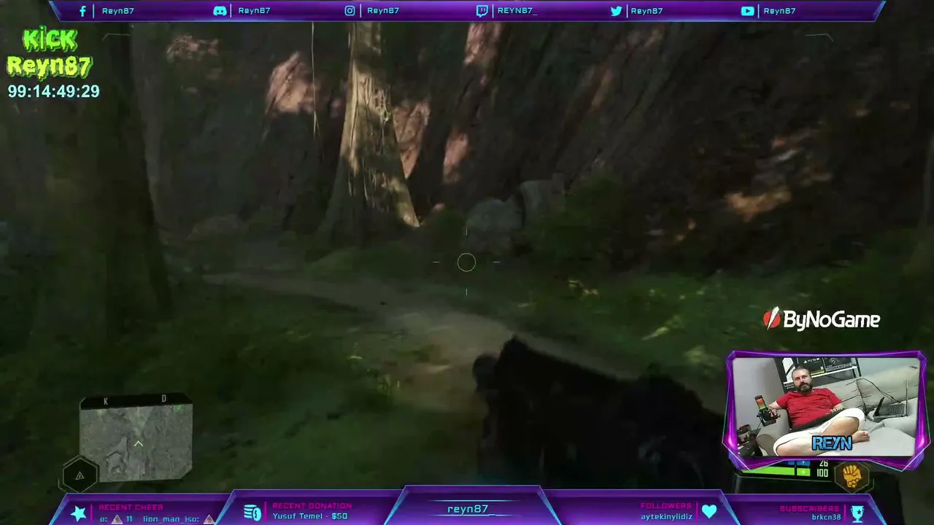Click the Reyn87 name beside the Discord icon
The width and height of the screenshot is (934, 525).
(x=254, y=11)
